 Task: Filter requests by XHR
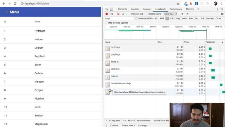pyautogui.click(x=162, y=19)
